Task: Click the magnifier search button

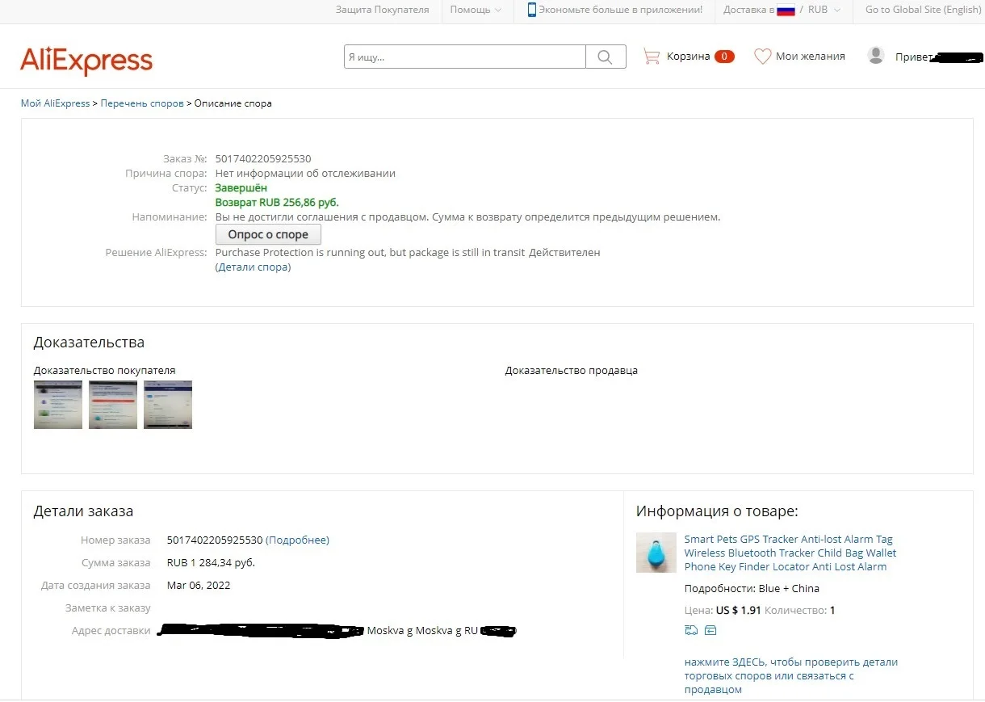Action: [x=605, y=57]
